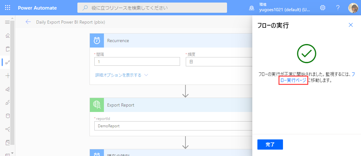Open Connectors plug icon in sidebar
Viewport: 361px width, 156px height.
pos(7,102)
